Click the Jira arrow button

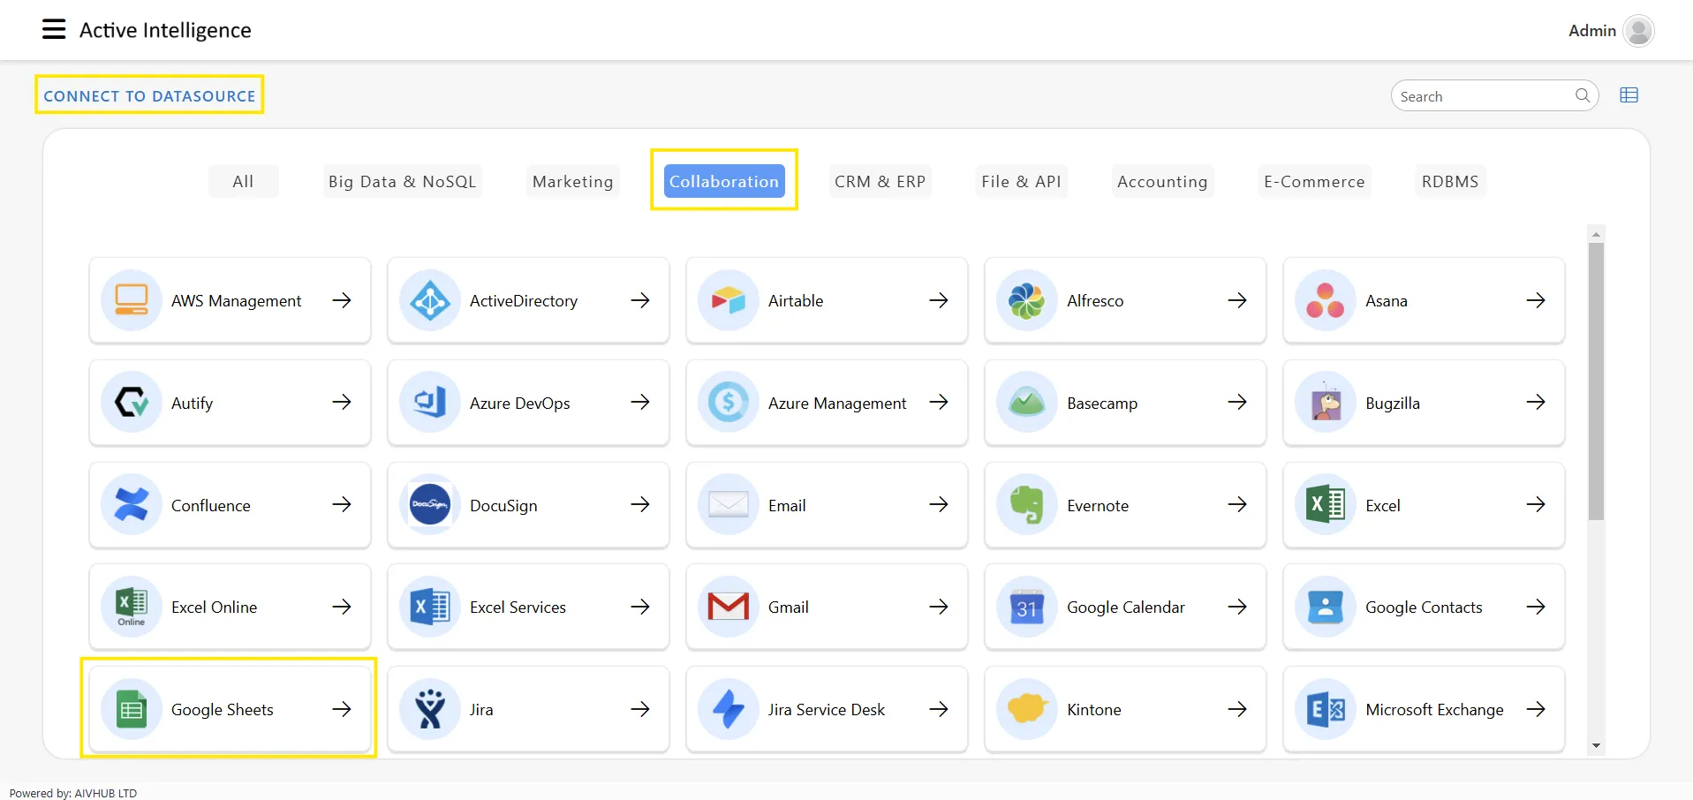point(640,709)
